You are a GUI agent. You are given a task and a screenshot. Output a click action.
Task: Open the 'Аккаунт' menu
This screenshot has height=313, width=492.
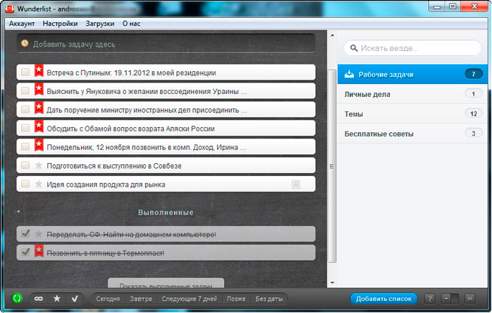click(x=22, y=24)
